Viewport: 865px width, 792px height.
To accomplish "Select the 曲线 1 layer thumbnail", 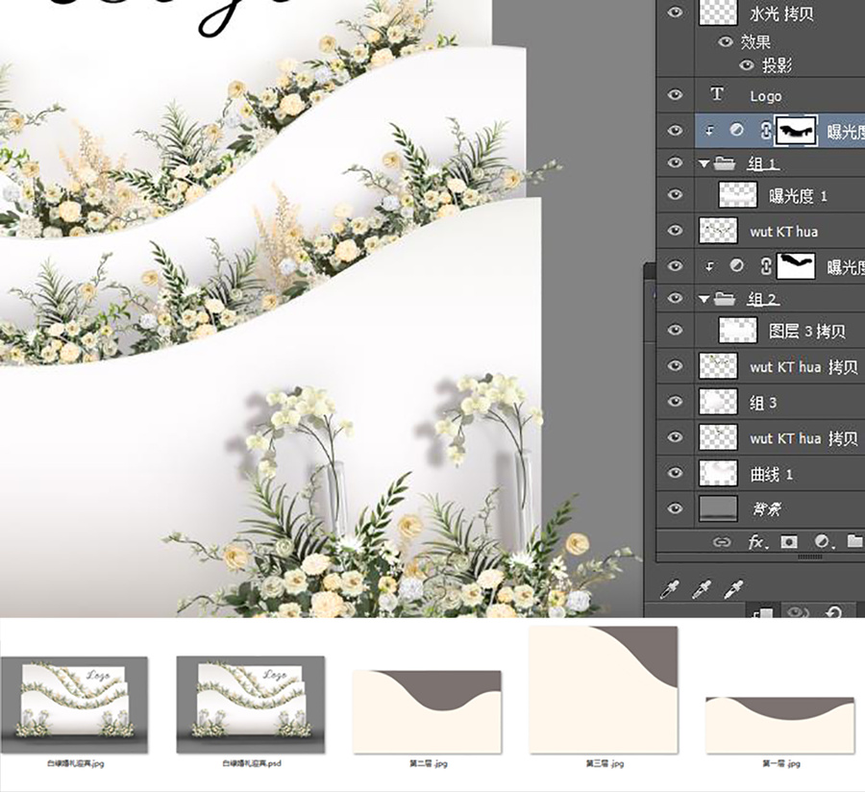I will click(718, 473).
